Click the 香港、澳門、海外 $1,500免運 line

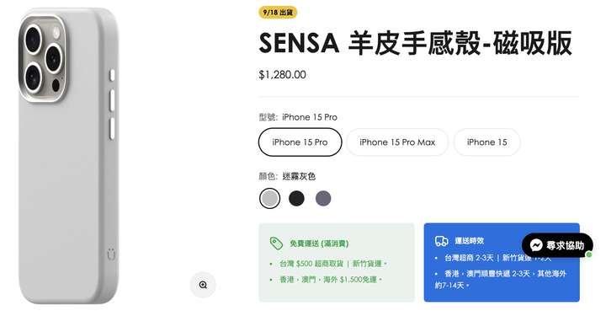(331, 279)
